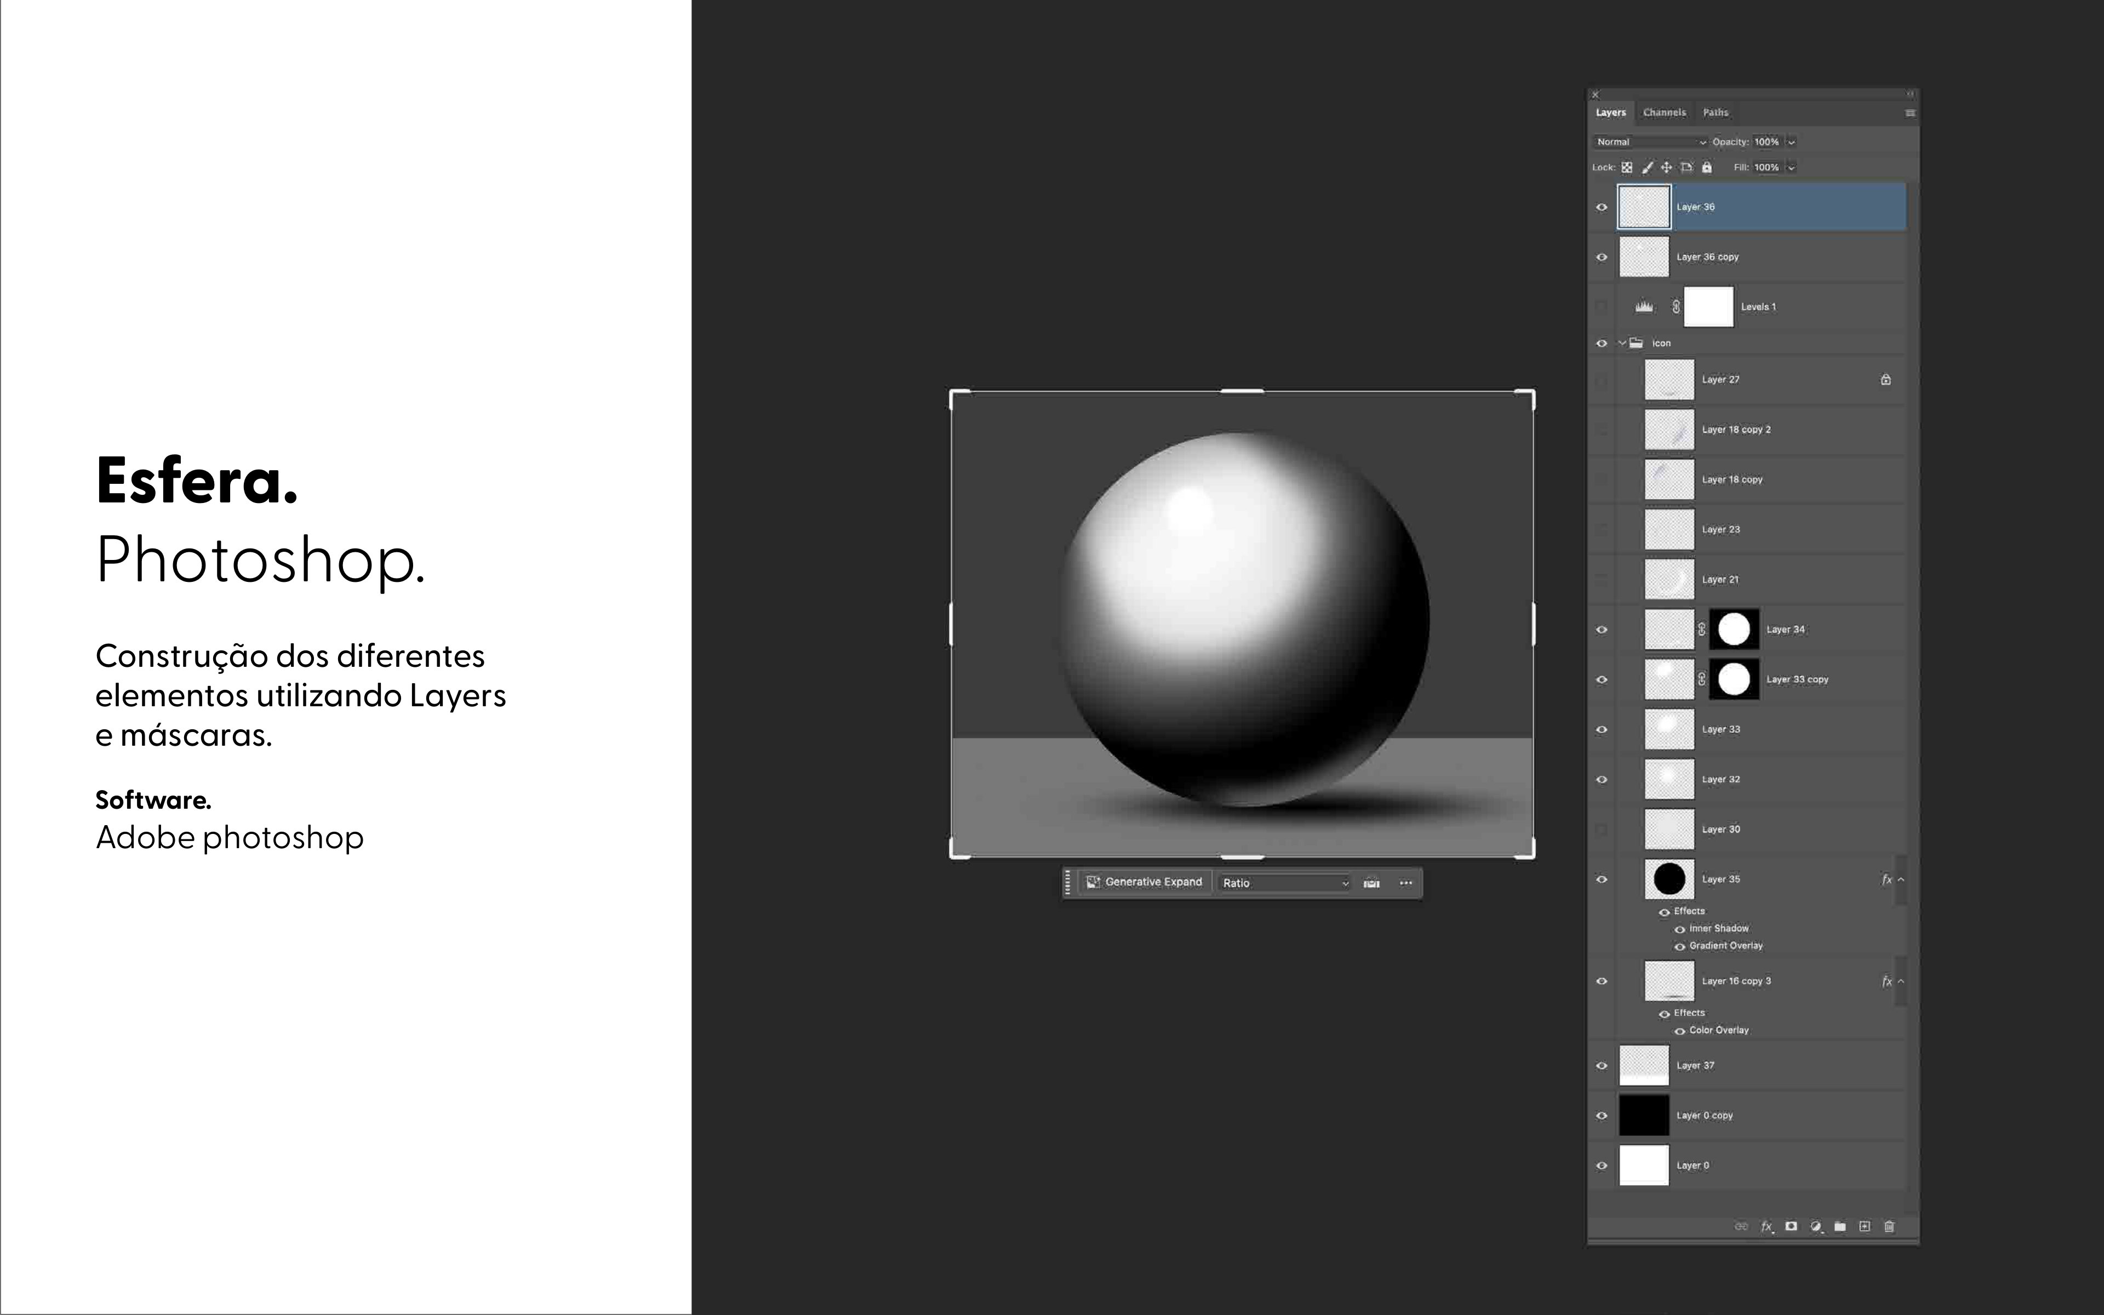Click the create new layer icon
The width and height of the screenshot is (2104, 1315).
click(1864, 1226)
